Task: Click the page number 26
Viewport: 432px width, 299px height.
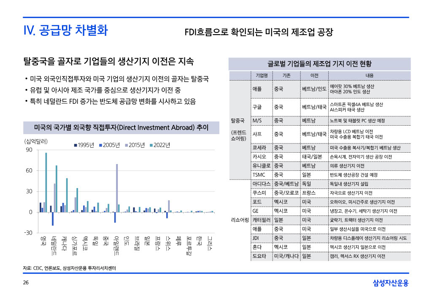Action: (26, 283)
